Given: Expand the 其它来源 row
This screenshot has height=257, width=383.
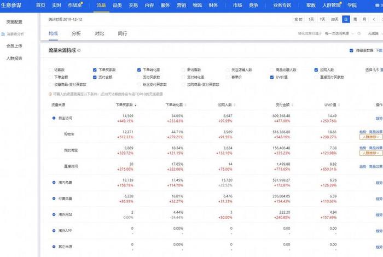Looking at the screenshot, I should (54, 247).
